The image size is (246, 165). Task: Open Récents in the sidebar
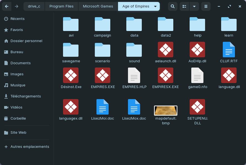pos(27,19)
